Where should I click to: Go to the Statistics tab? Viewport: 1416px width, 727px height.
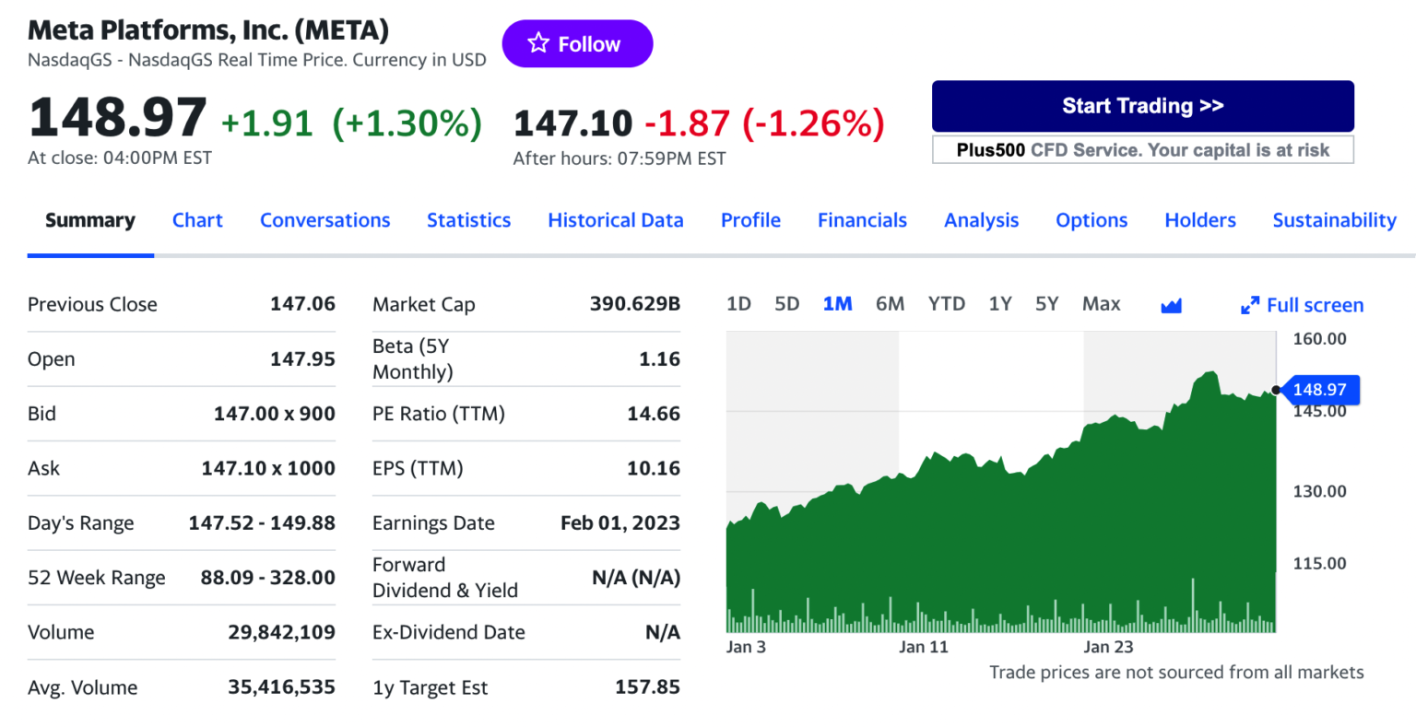(x=468, y=220)
